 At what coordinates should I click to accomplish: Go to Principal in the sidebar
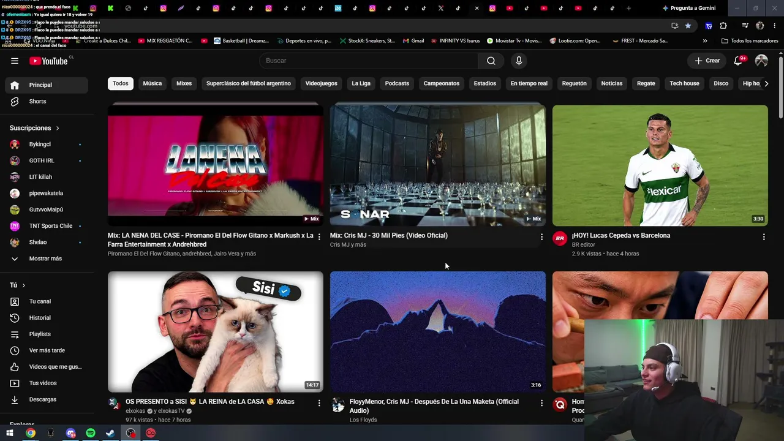(47, 85)
